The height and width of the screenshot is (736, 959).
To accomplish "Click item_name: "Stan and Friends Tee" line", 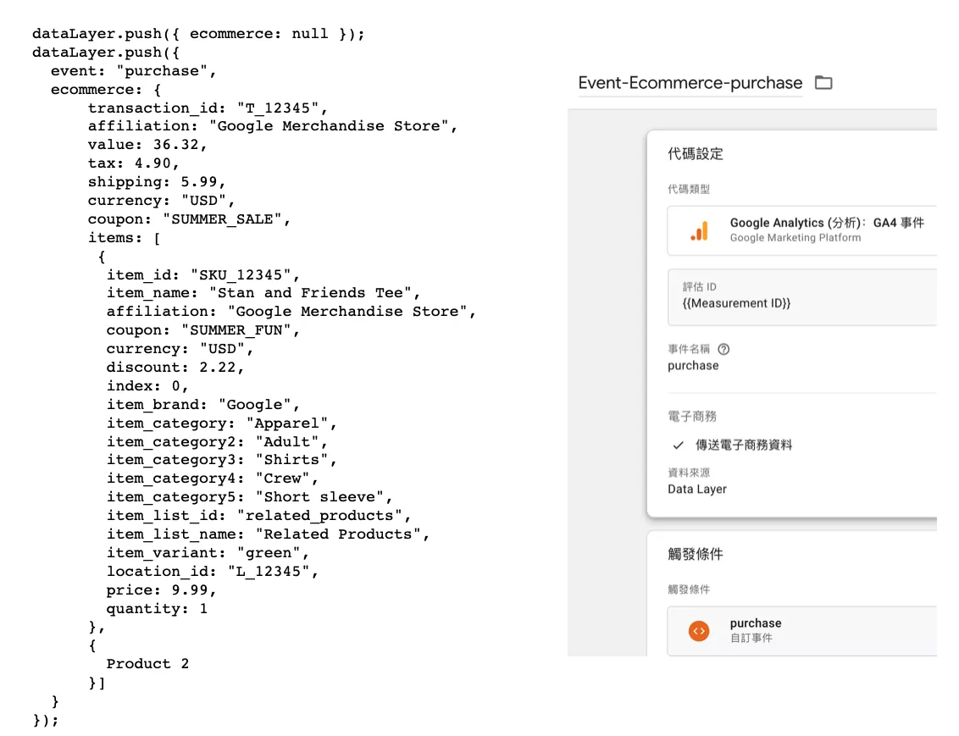I will pyautogui.click(x=263, y=293).
